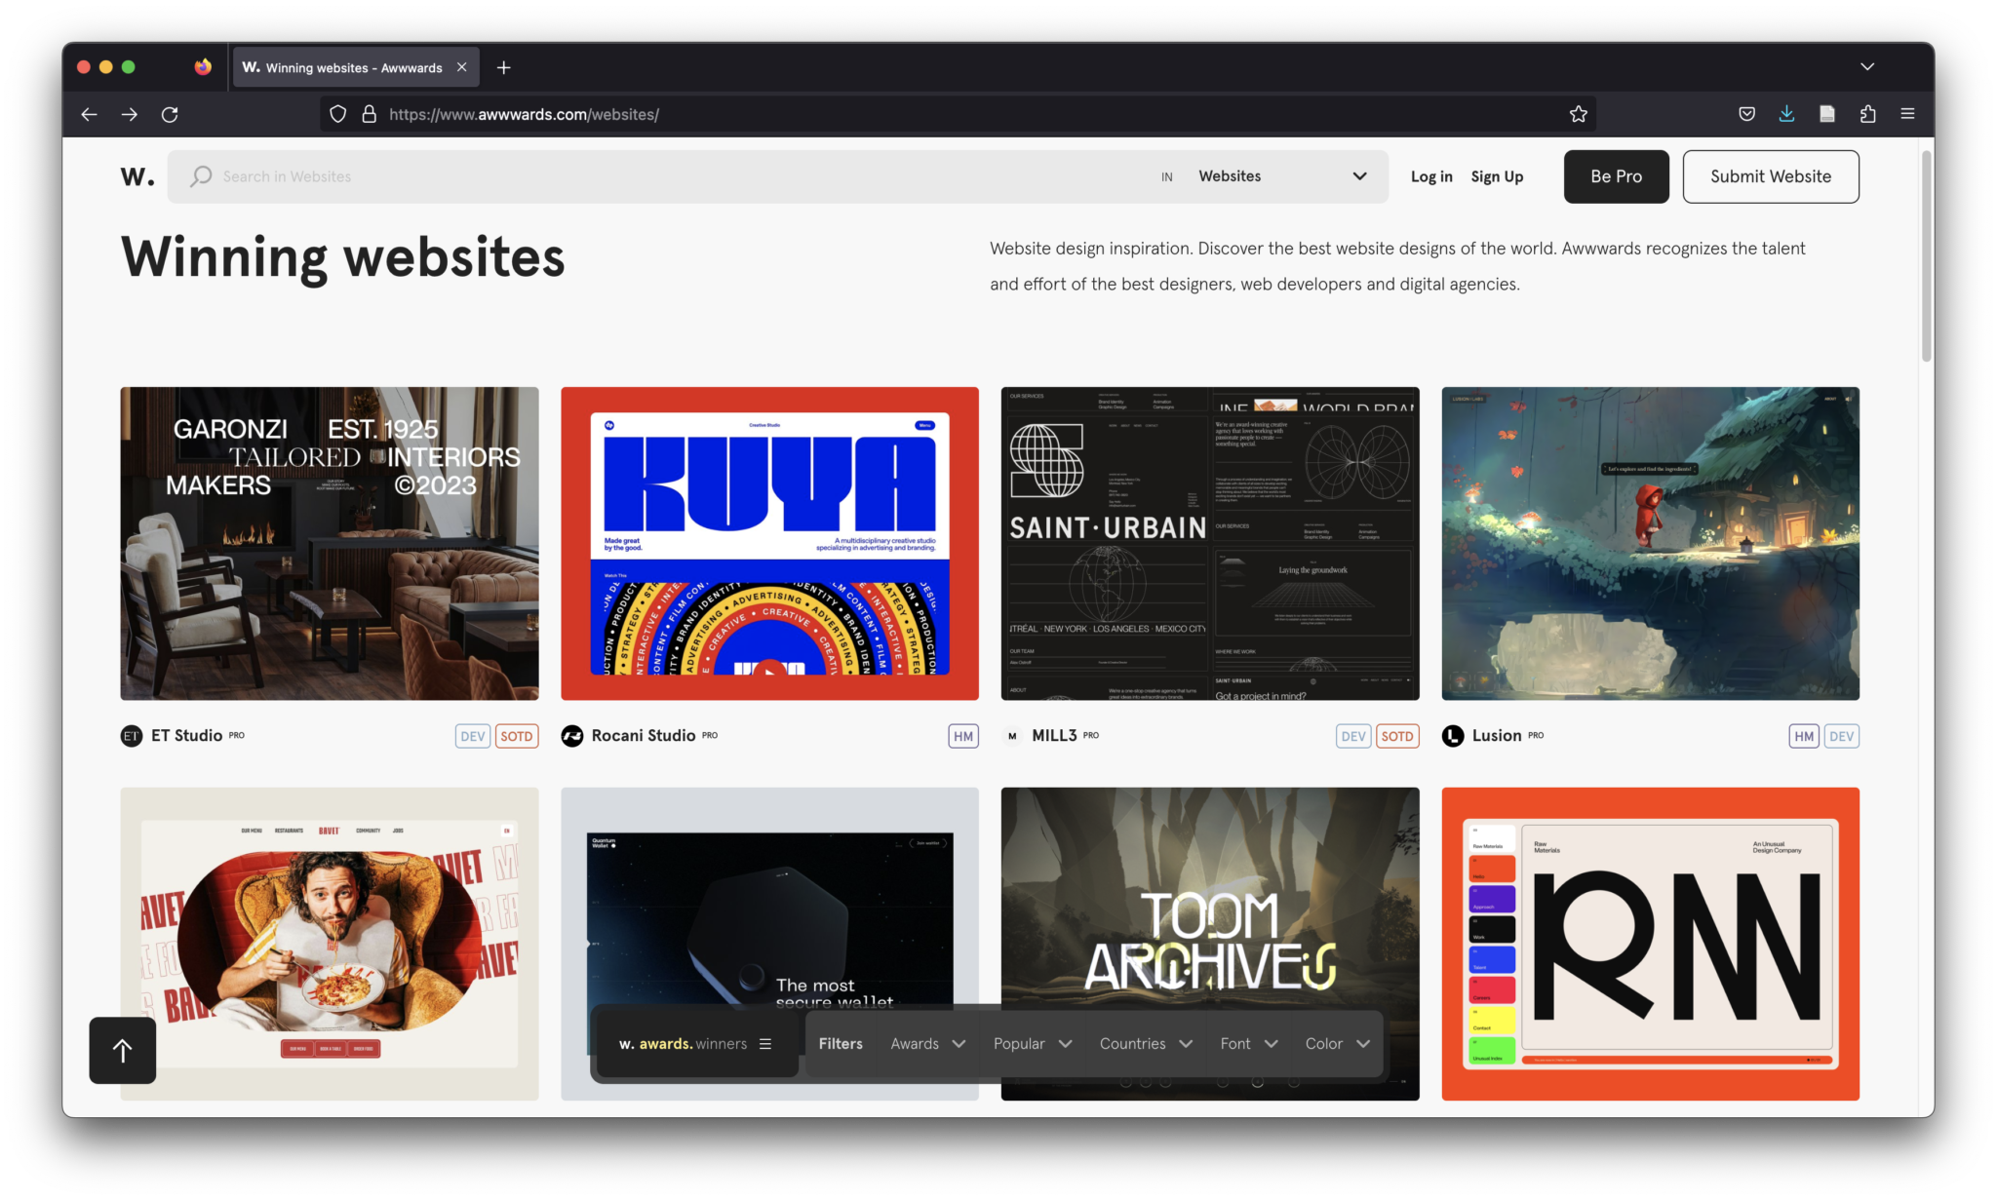Open the orange Raw Materials thumbnail
Screen dimensions: 1997x1200
[x=1650, y=944]
